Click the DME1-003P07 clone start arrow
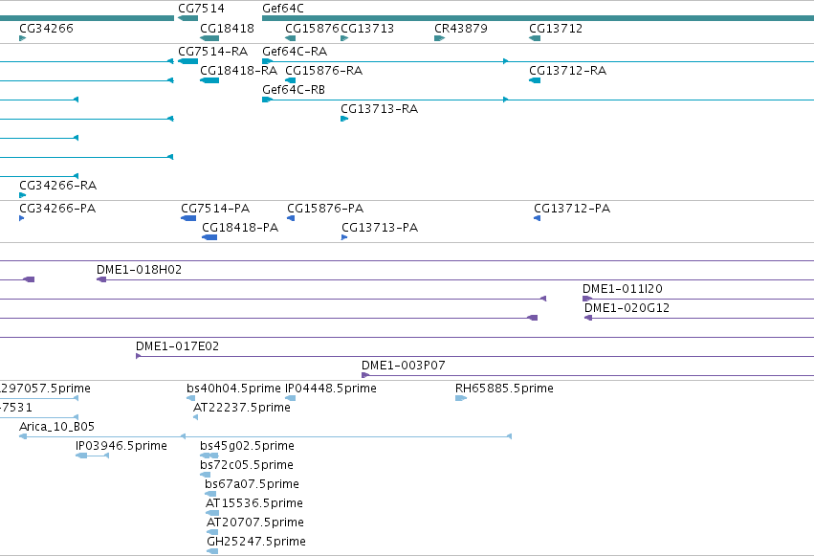Screen dimensions: 814x556 (x=365, y=375)
